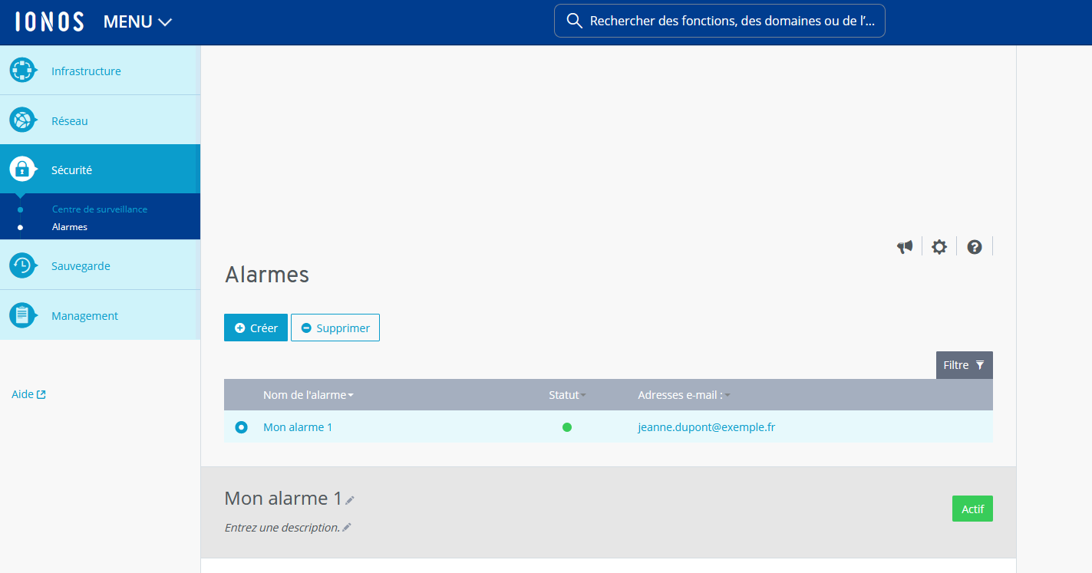
Task: Open help via the question mark icon
Action: (975, 247)
